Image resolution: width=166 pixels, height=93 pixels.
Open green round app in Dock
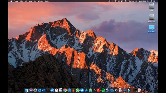pyautogui.click(x=91, y=90)
